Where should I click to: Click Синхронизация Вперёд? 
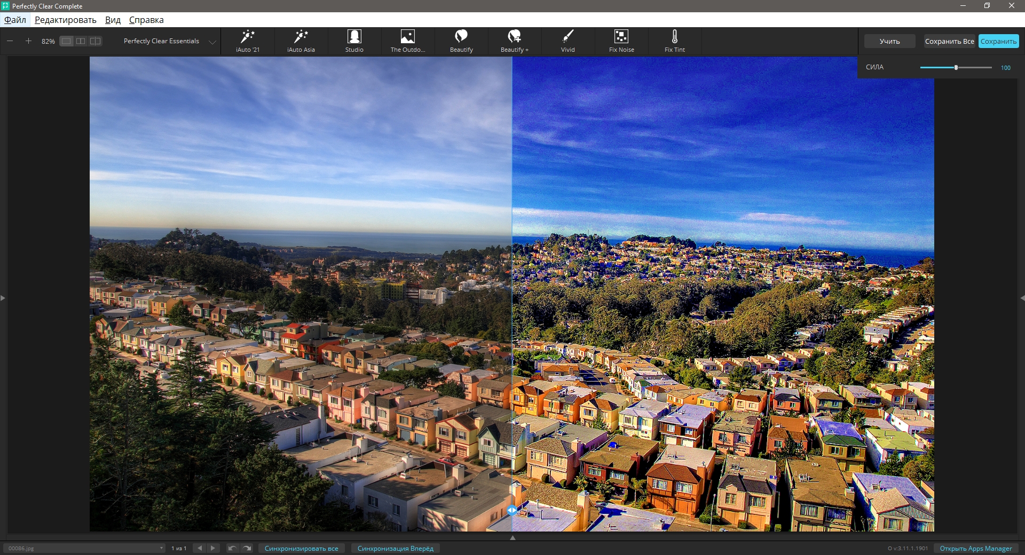[396, 548]
